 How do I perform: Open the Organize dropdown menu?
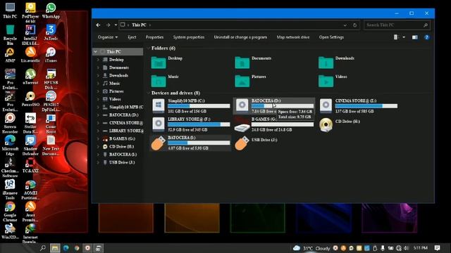click(108, 37)
